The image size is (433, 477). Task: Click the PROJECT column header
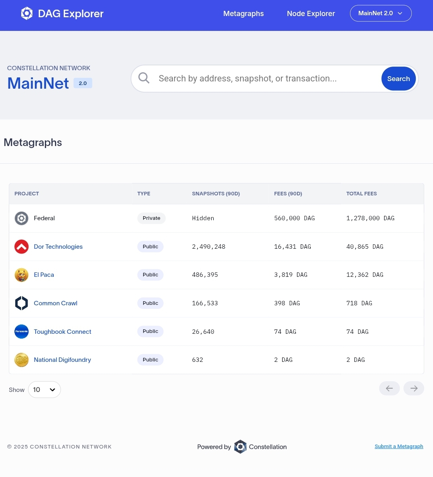click(27, 193)
